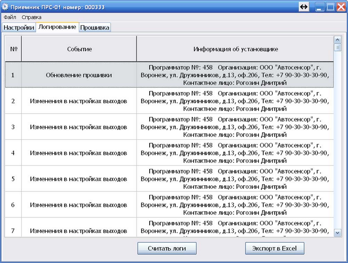Open the Справка menu
The width and height of the screenshot is (348, 263).
(31, 17)
